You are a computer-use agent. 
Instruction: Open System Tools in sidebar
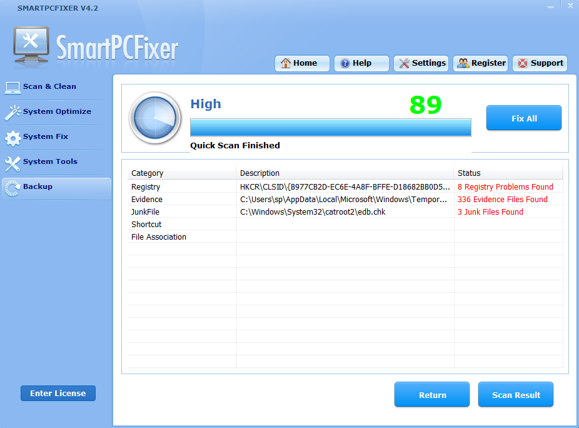50,162
